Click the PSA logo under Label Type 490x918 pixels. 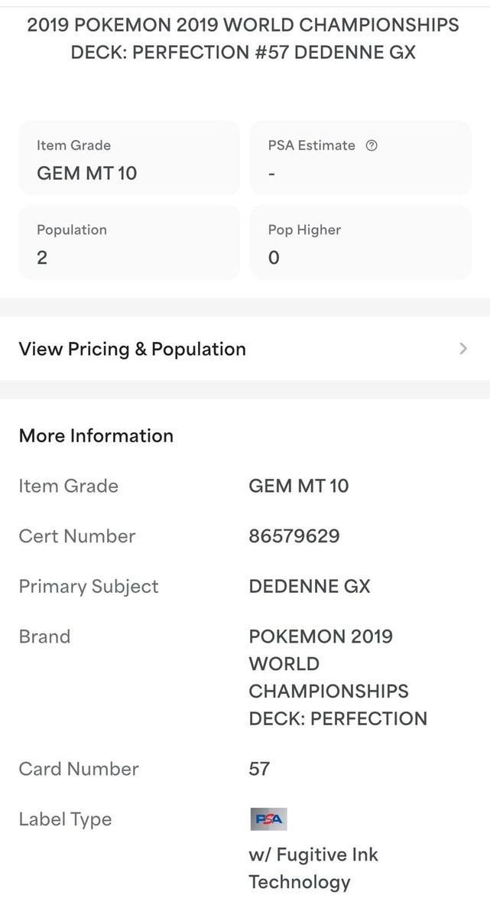268,819
